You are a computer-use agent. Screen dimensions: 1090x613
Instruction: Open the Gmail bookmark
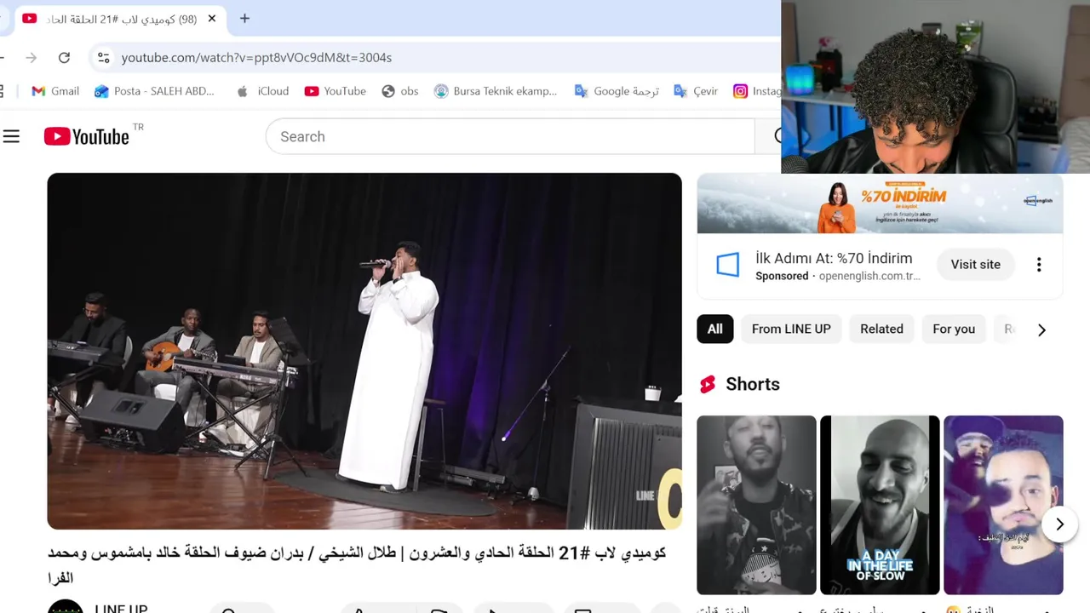(x=55, y=91)
